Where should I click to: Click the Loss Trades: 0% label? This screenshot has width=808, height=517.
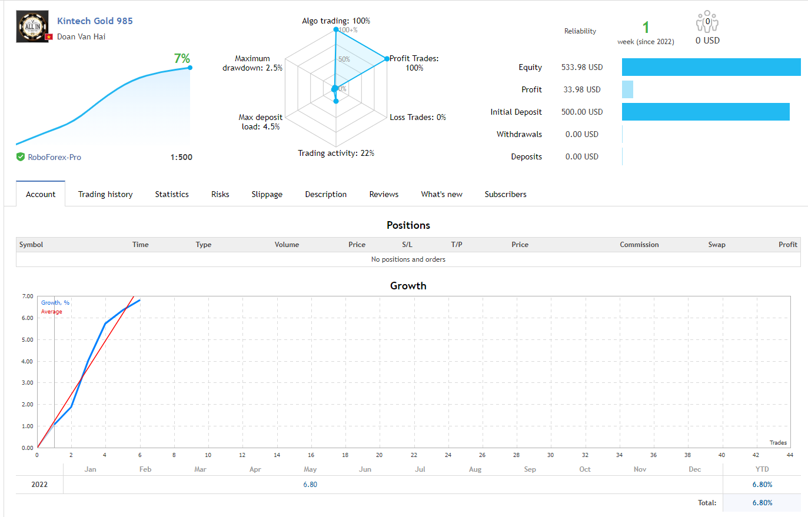tap(418, 117)
